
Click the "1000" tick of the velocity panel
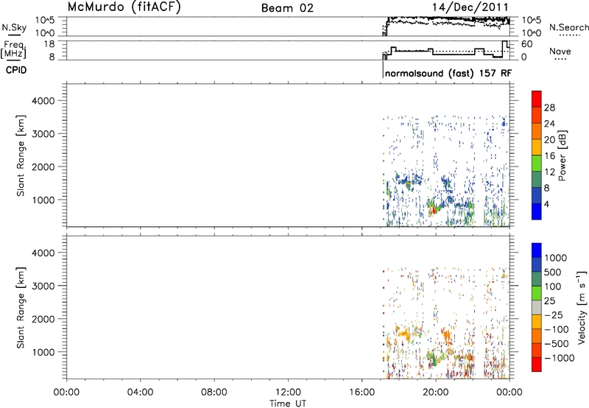(x=43, y=352)
